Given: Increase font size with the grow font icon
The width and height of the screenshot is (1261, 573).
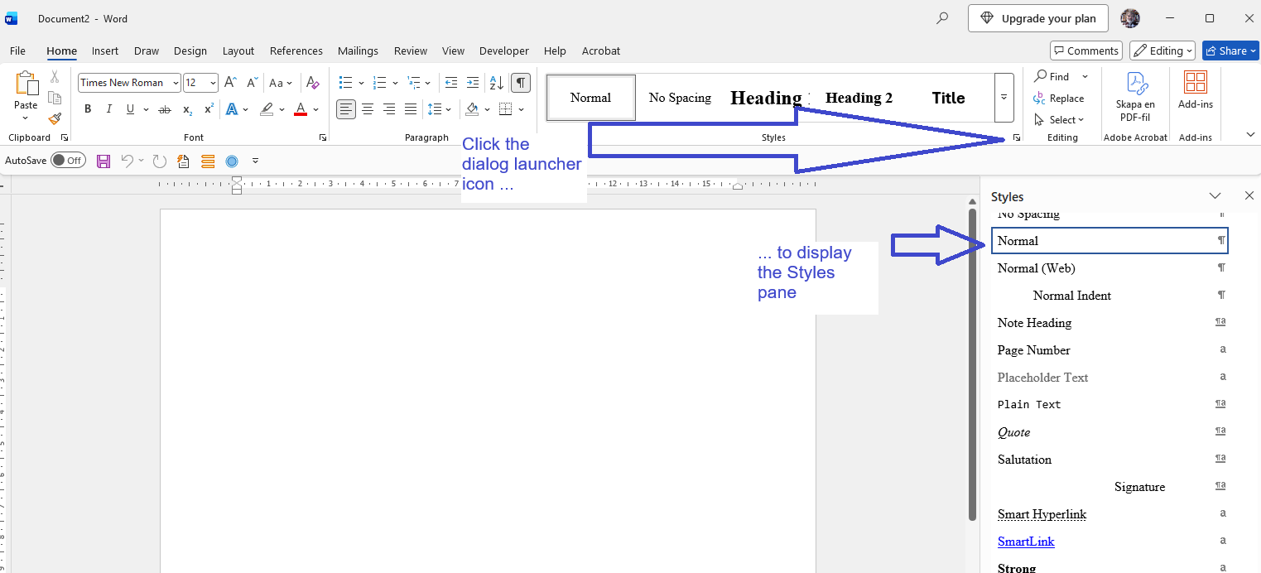Looking at the screenshot, I should coord(231,83).
